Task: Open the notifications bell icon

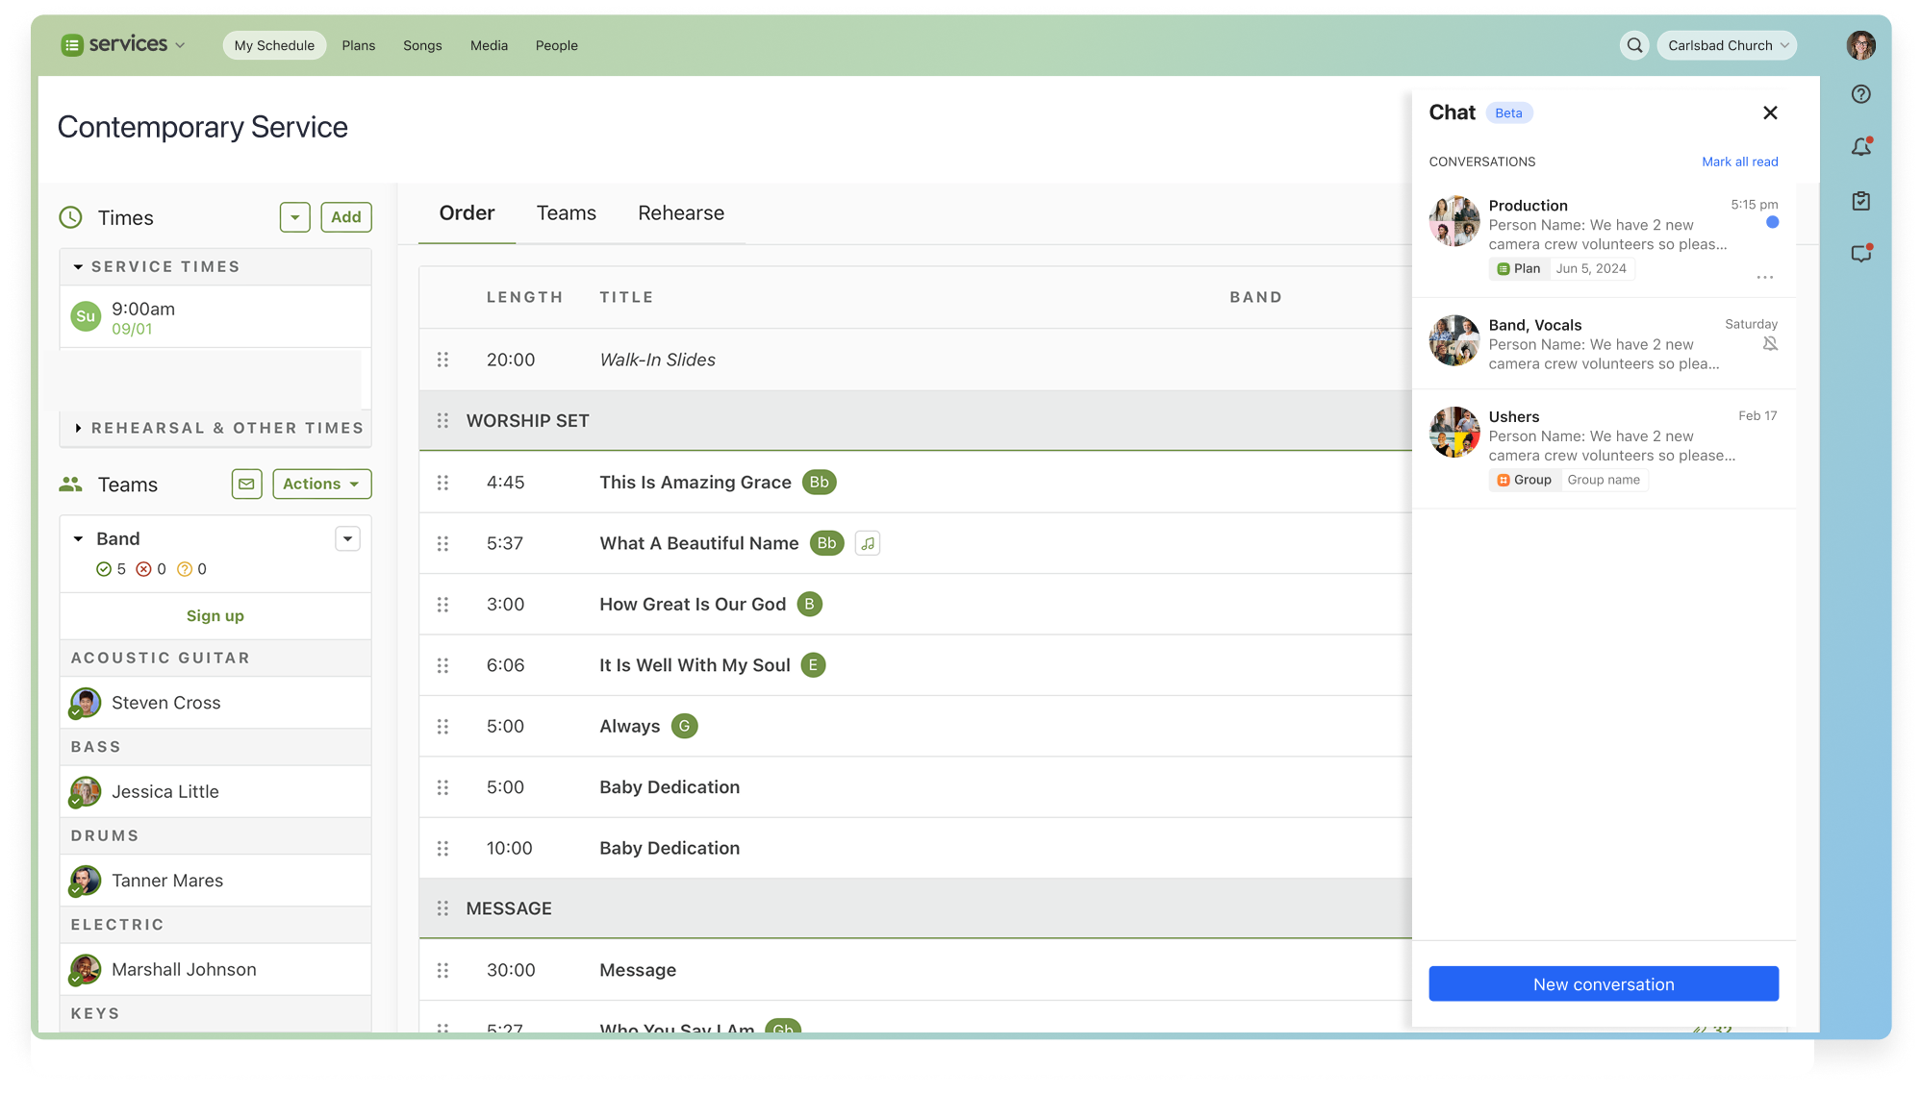Action: click(x=1860, y=147)
